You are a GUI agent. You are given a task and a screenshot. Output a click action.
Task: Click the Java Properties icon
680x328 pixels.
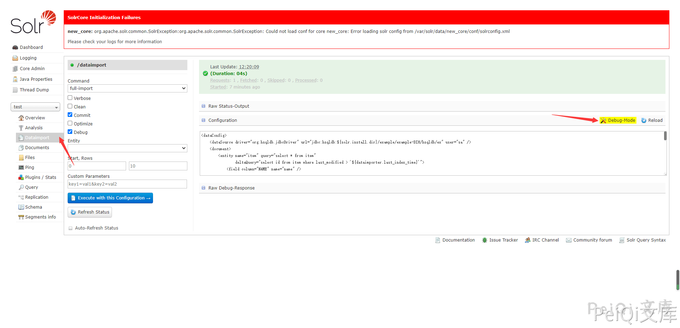[15, 79]
